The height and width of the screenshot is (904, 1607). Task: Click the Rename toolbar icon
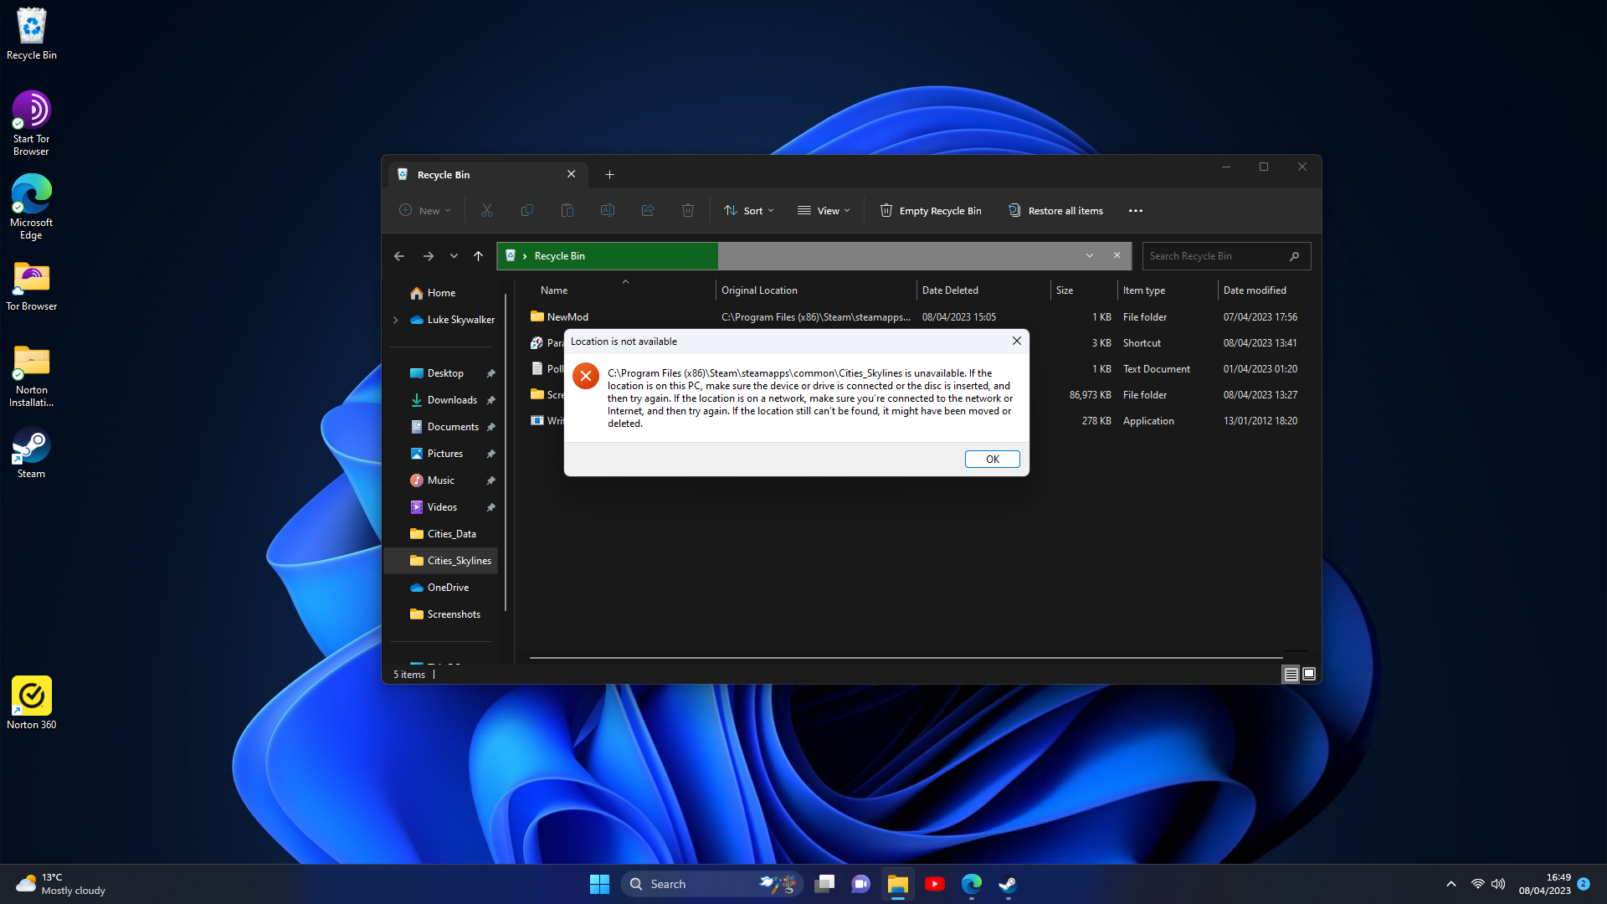click(x=608, y=210)
